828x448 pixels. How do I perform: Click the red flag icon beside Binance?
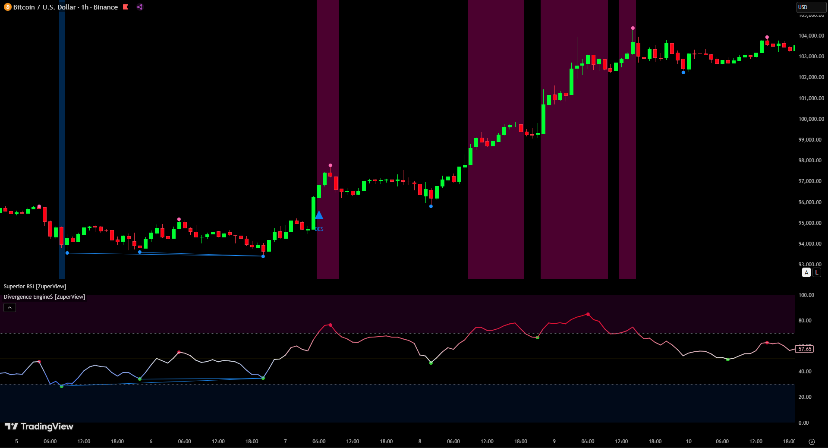coord(126,7)
